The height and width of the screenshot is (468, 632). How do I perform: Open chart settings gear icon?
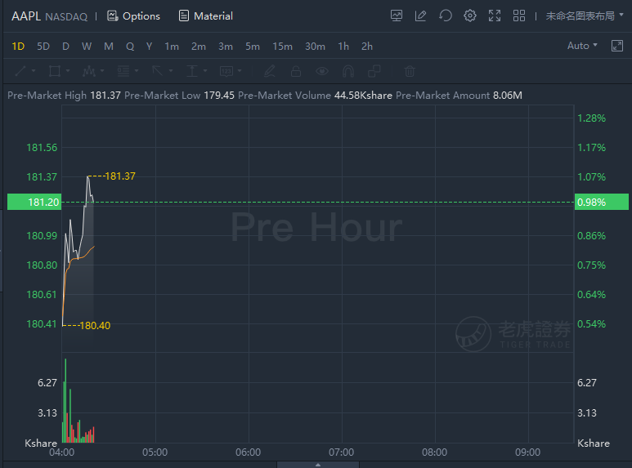(x=469, y=16)
